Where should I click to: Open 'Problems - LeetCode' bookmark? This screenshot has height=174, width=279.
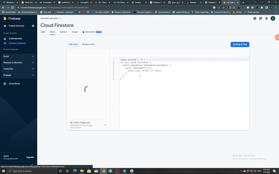[x=63, y=12]
